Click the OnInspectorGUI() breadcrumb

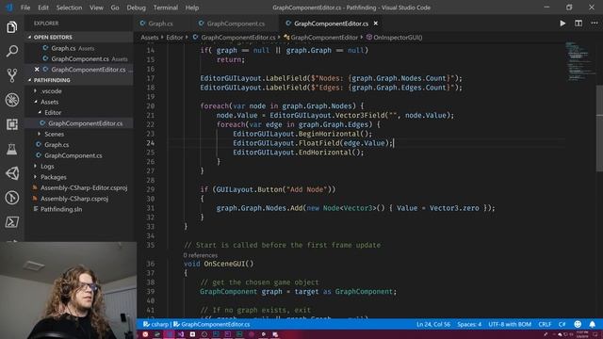point(394,38)
